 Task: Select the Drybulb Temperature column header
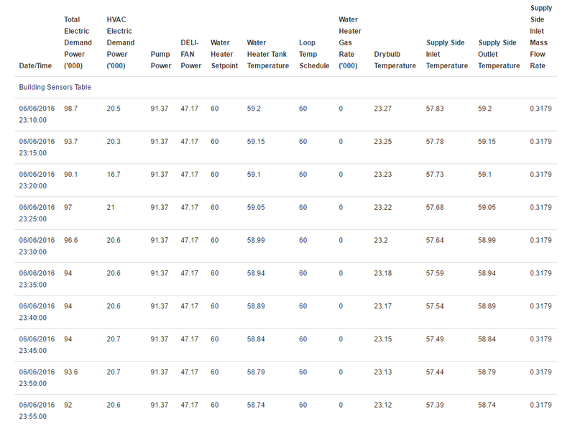395,60
